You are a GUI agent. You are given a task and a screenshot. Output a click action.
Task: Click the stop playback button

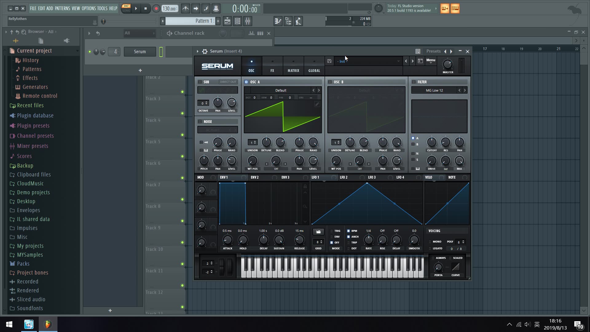click(146, 9)
